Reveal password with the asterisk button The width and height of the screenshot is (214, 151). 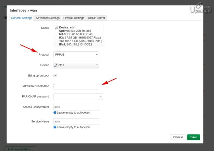(x=101, y=97)
